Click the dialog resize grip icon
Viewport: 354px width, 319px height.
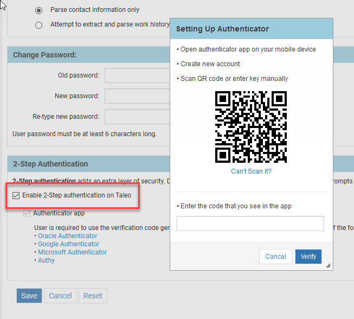[329, 266]
